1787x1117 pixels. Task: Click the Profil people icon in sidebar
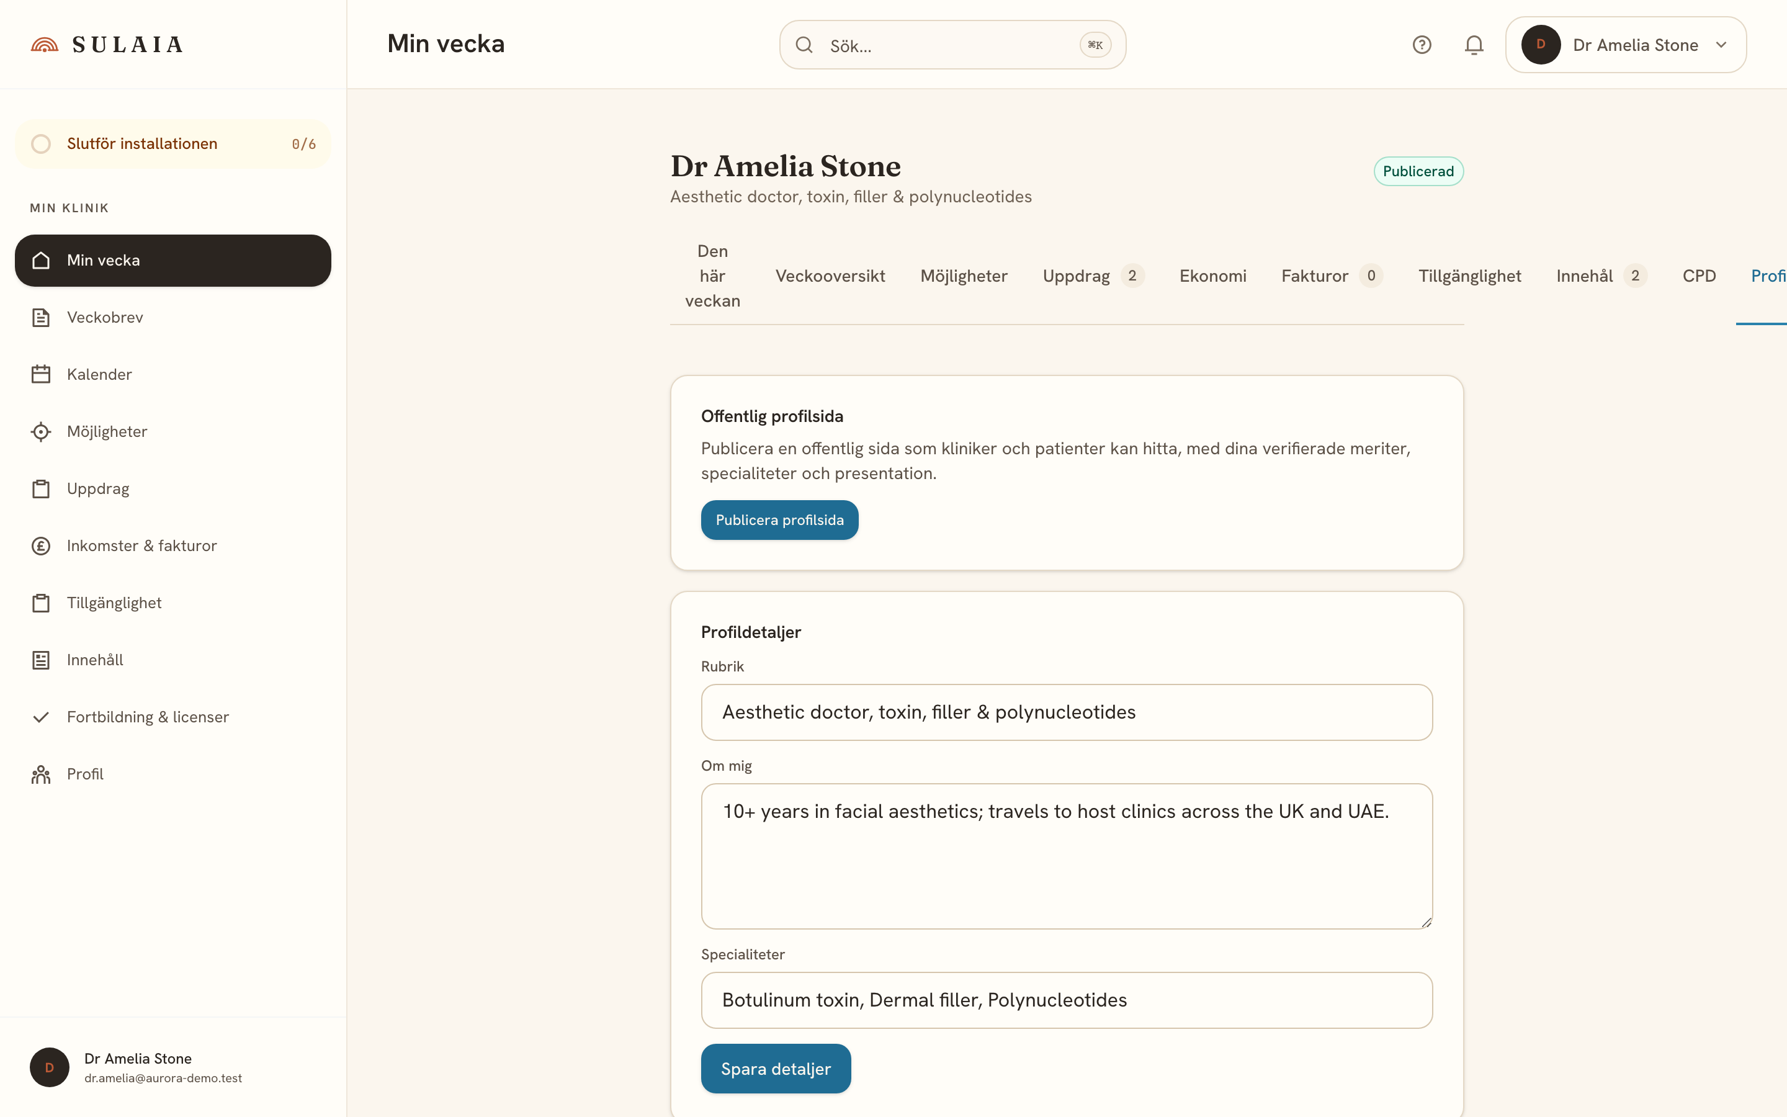(x=40, y=774)
